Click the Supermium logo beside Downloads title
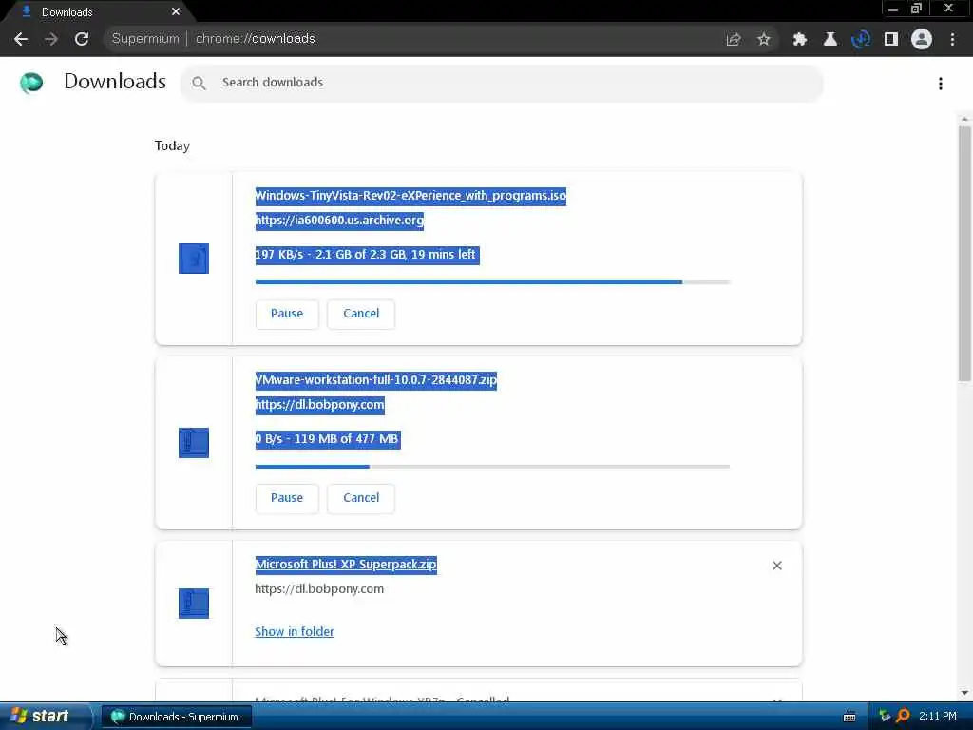Screen dimensions: 973x730 (x=31, y=83)
